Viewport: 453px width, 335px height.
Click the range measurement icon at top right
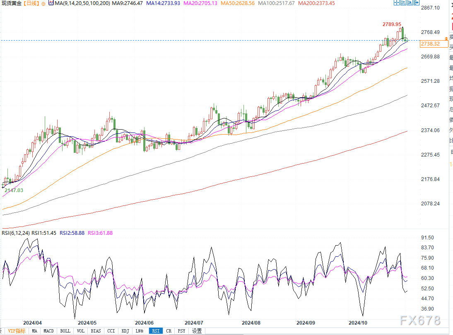403,2
